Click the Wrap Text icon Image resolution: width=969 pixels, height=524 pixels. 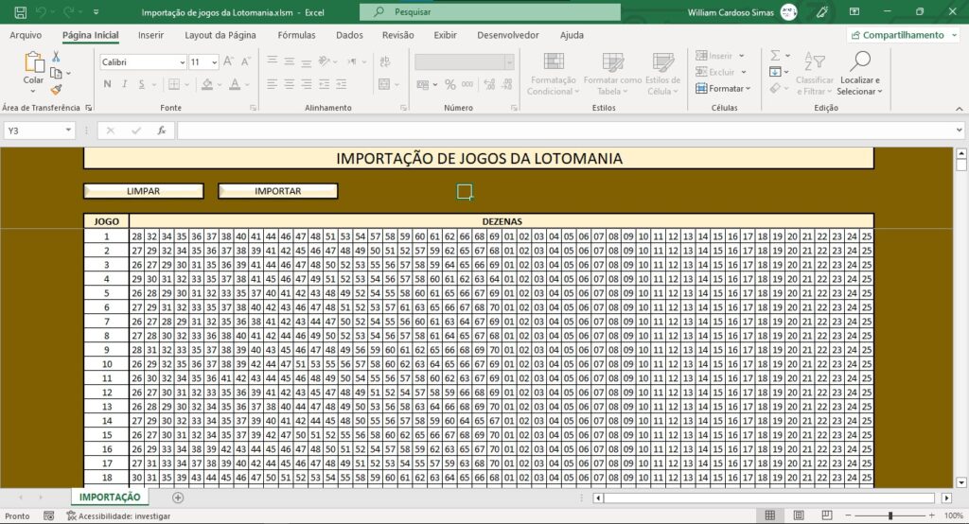pos(385,61)
